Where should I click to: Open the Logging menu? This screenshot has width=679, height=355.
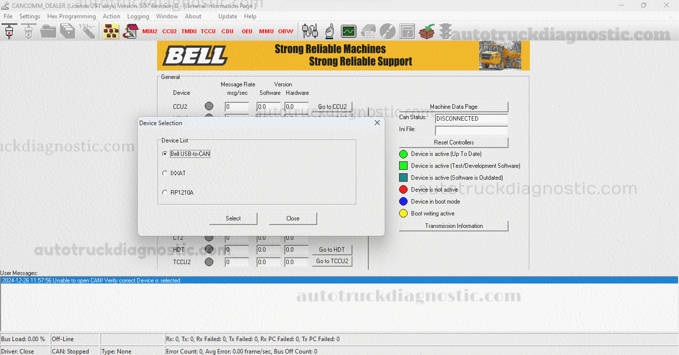138,16
